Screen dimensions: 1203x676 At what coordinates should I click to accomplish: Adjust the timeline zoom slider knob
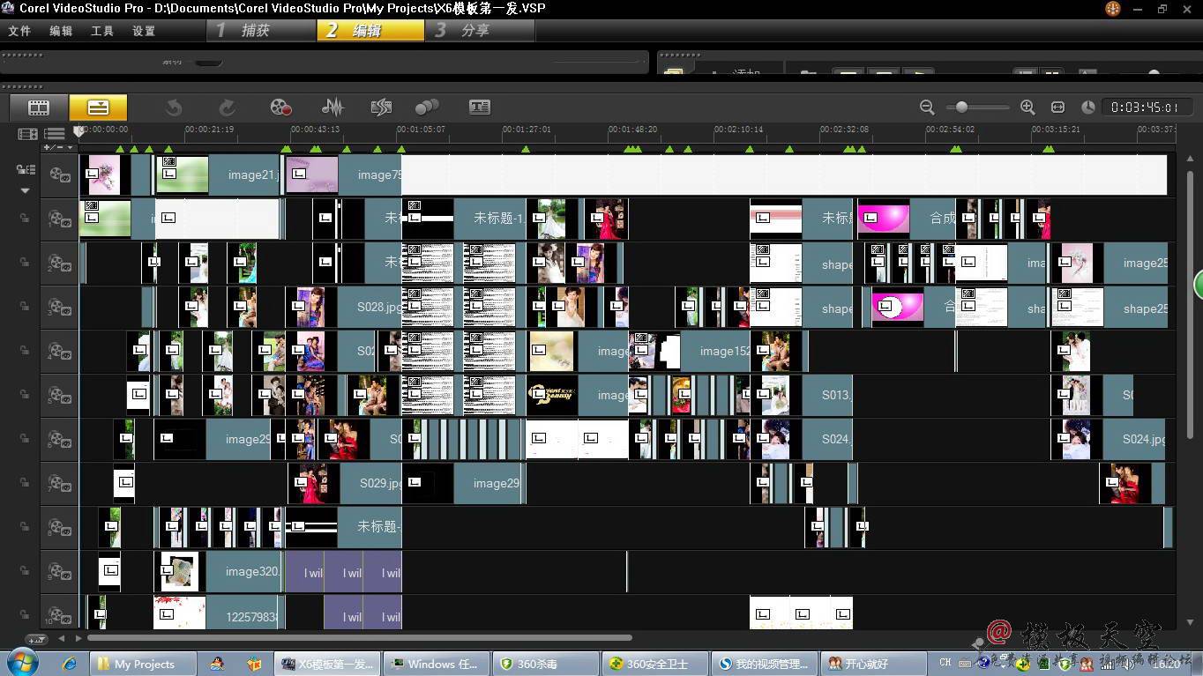[961, 108]
